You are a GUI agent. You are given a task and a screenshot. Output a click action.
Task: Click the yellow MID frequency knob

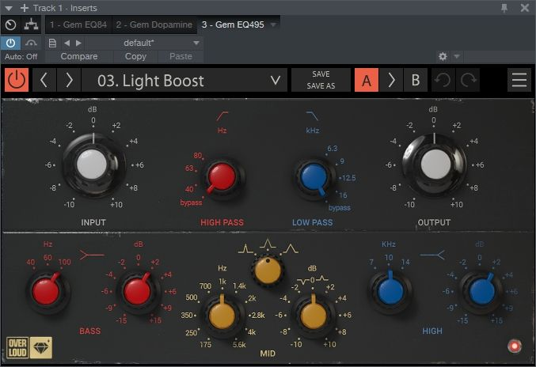coord(222,316)
